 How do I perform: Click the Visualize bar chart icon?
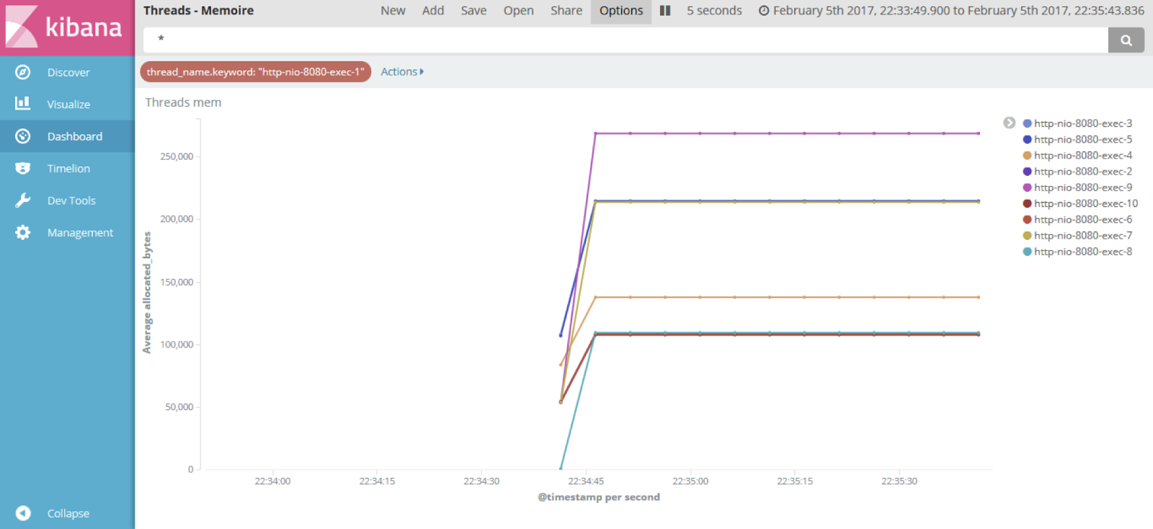click(x=23, y=104)
